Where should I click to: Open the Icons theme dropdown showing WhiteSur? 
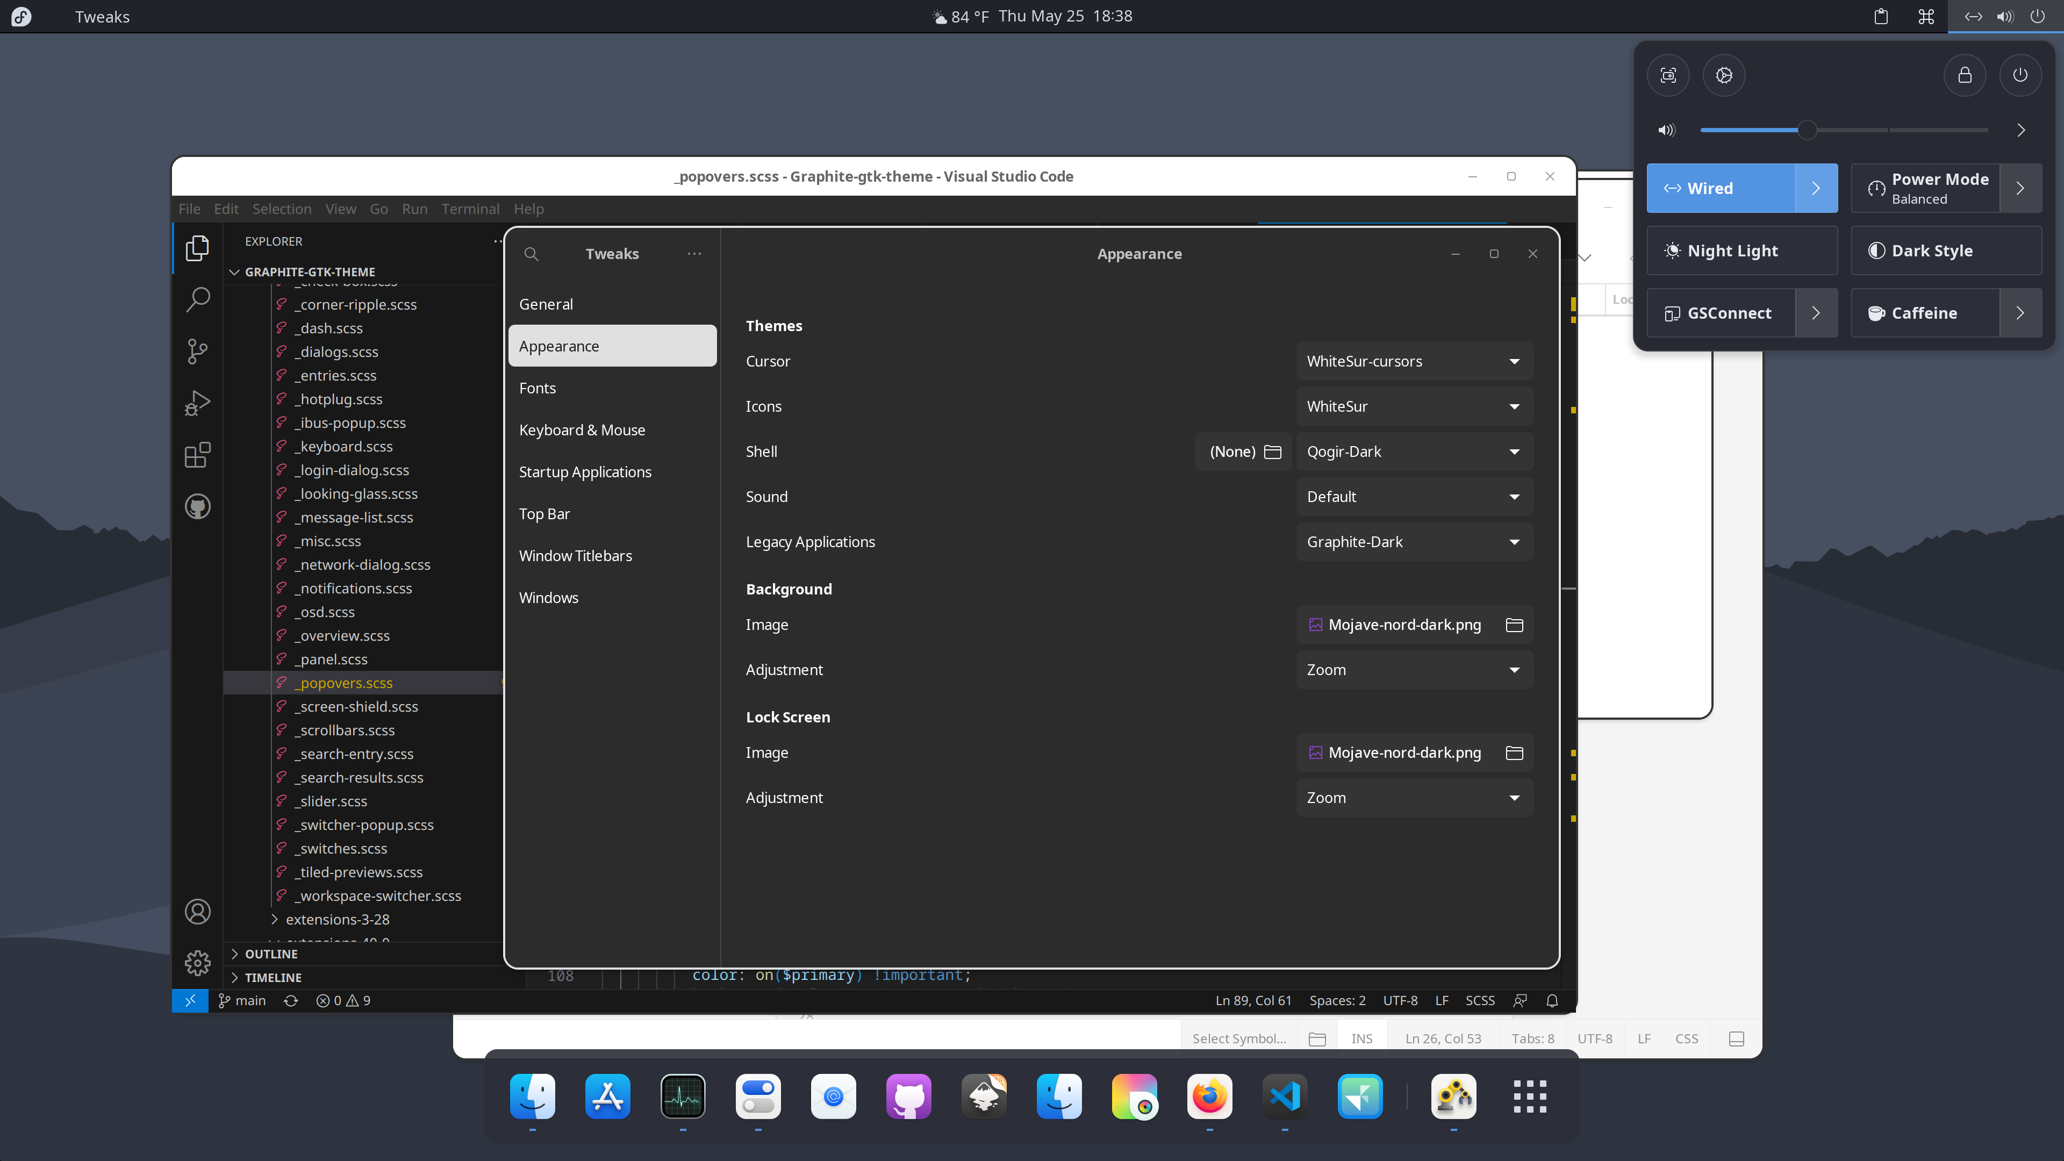[1414, 406]
